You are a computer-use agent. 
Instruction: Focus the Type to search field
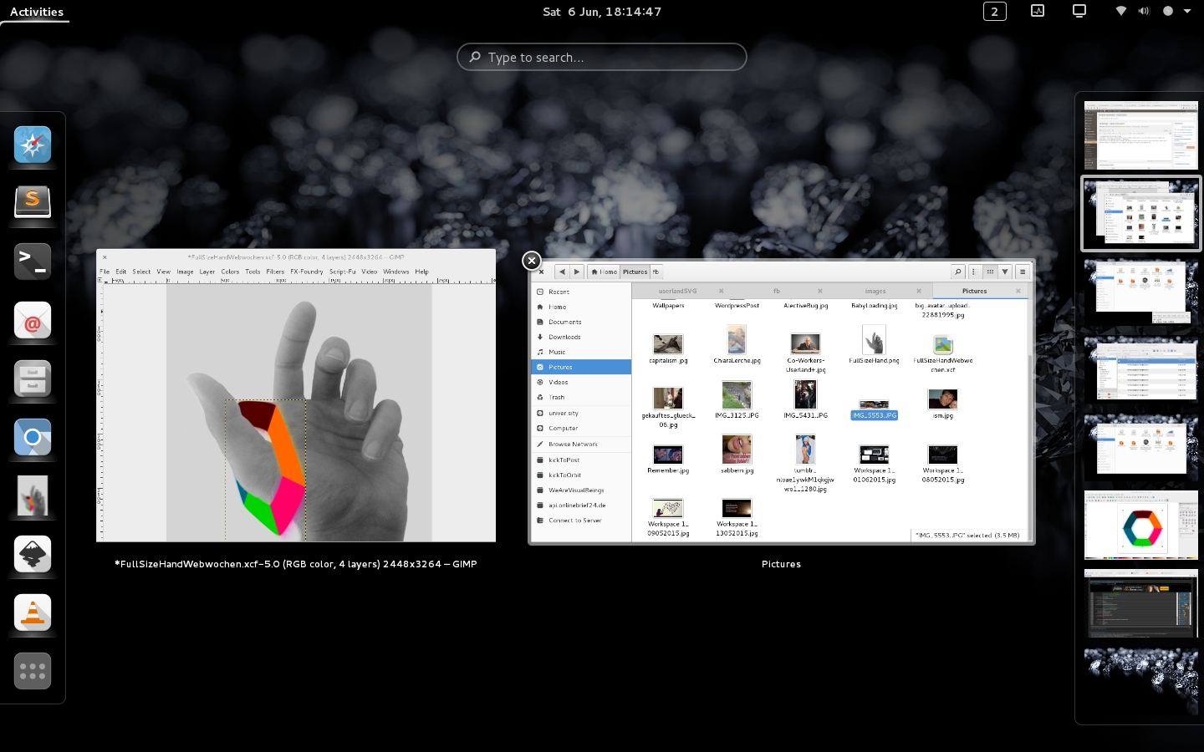(x=602, y=57)
